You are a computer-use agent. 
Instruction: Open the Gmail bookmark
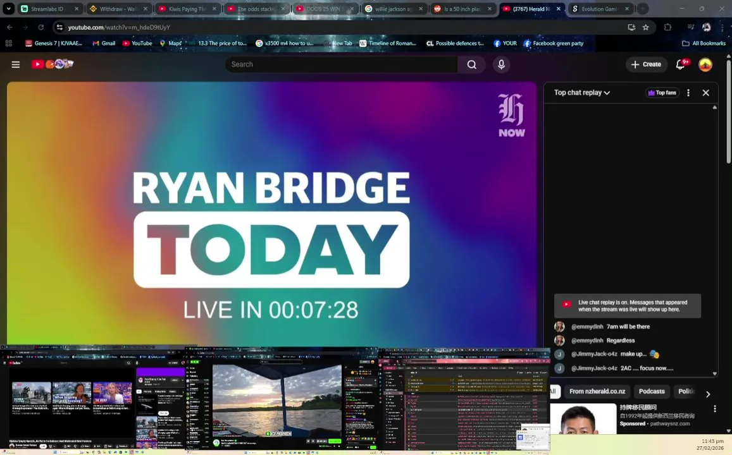point(104,44)
